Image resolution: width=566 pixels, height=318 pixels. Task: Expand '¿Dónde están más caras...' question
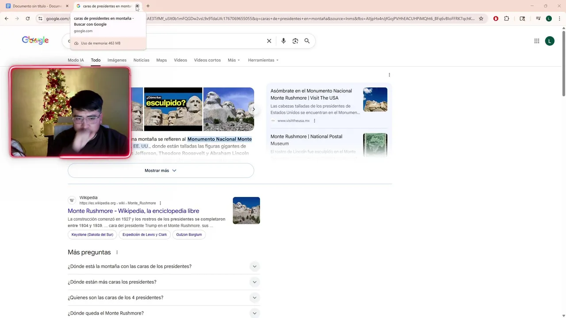pyautogui.click(x=164, y=282)
